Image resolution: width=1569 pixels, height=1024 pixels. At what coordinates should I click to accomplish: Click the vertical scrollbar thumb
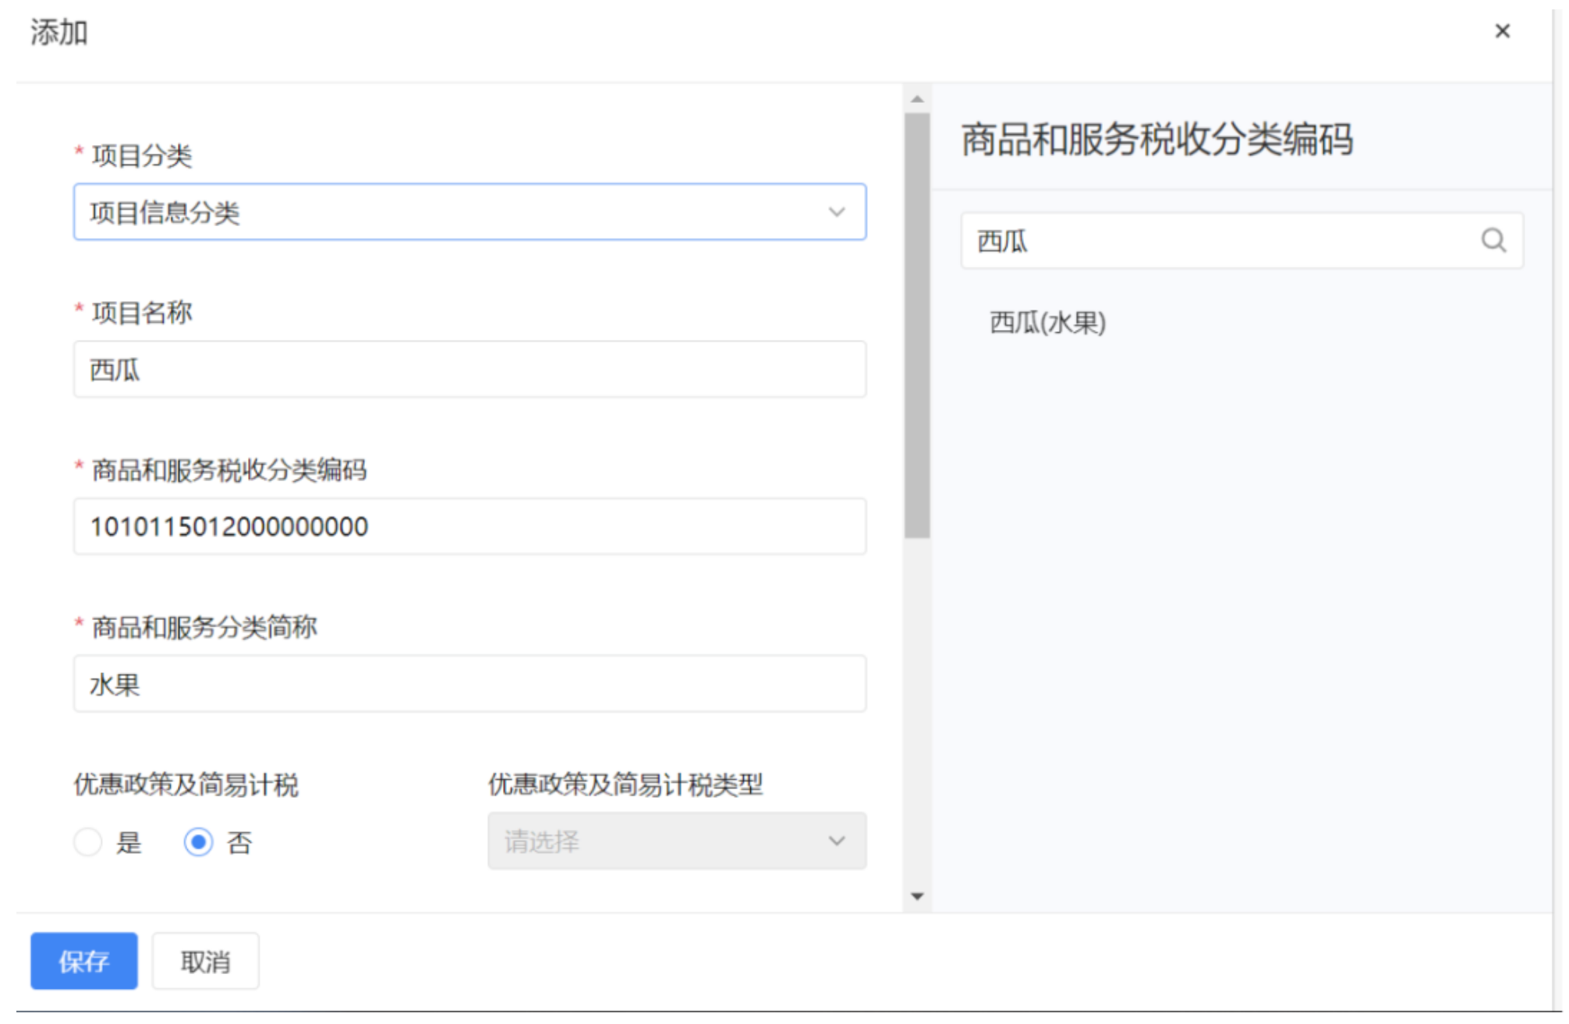pos(917,325)
